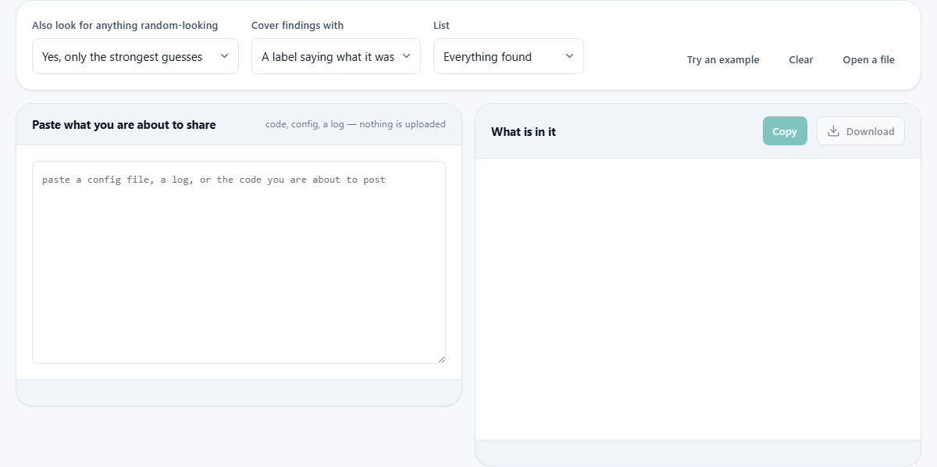Open the random-looking guesses dropdown
937x467 pixels.
coord(135,56)
